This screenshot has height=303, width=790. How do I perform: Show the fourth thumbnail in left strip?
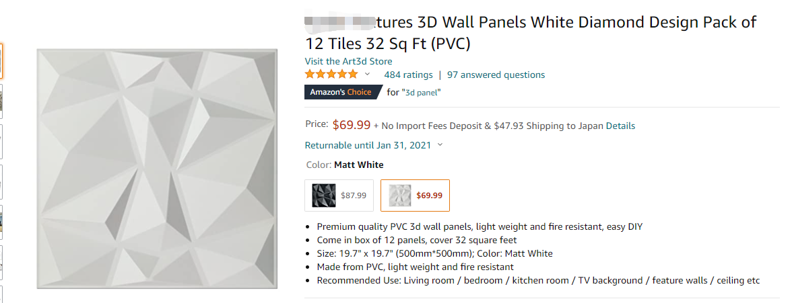[1, 181]
